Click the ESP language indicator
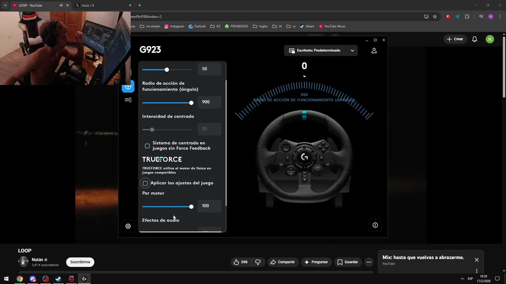The width and height of the screenshot is (506, 284). click(470, 279)
